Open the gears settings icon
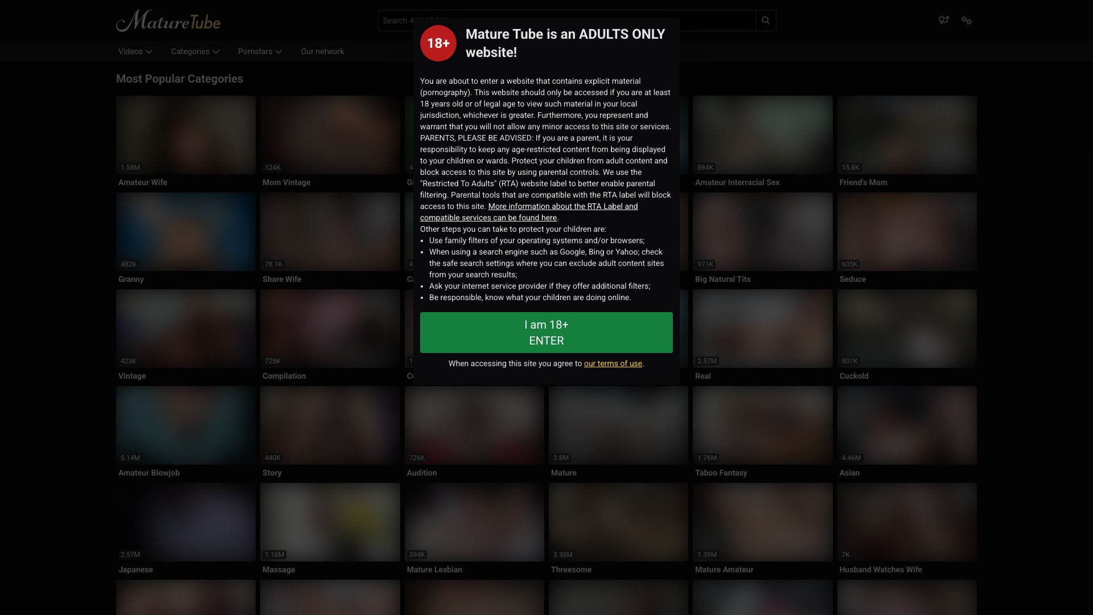 966,20
